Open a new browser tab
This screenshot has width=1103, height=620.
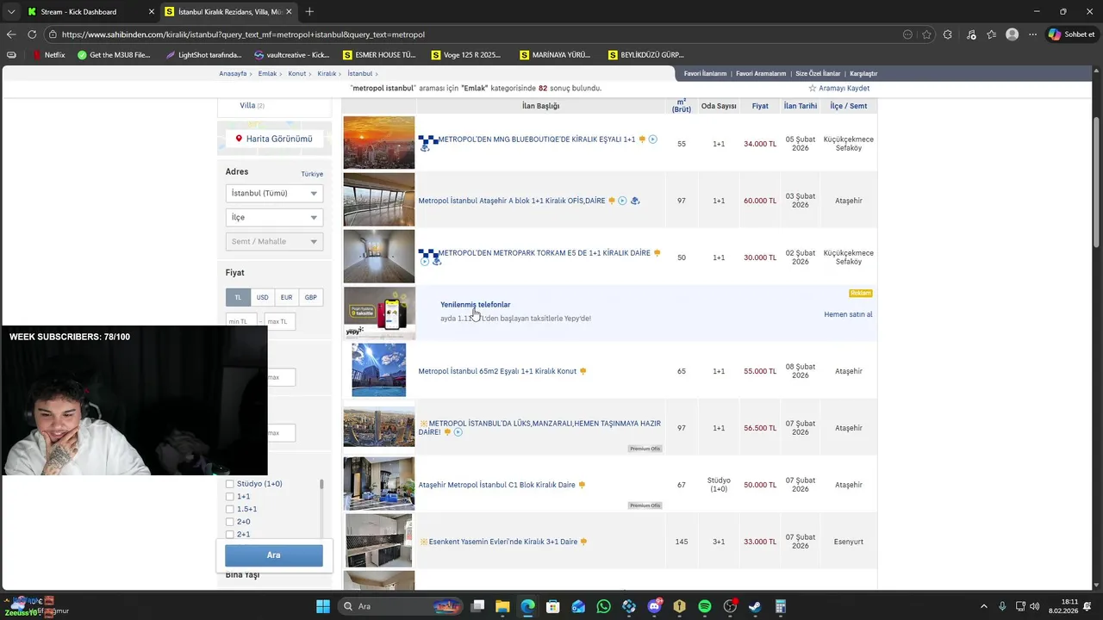pos(309,11)
